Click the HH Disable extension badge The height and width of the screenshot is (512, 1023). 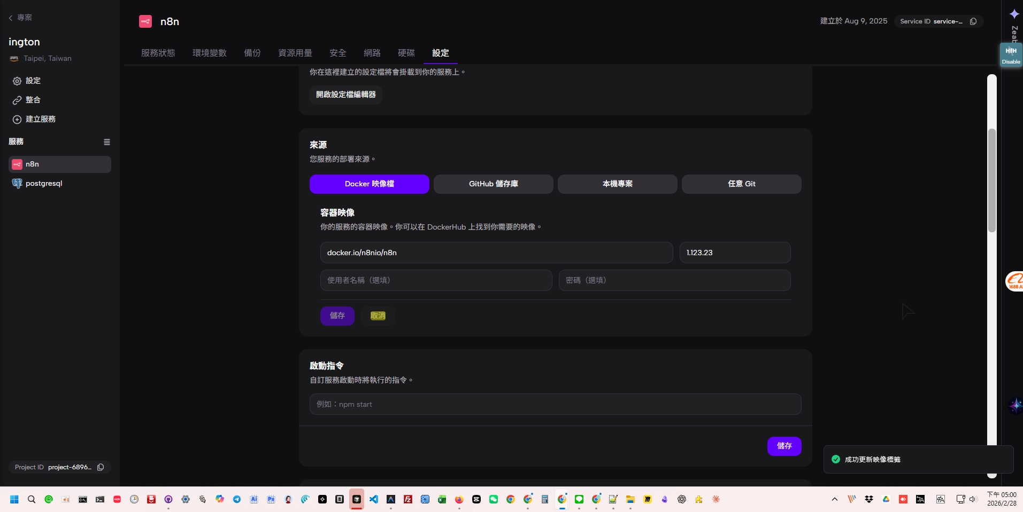tap(1011, 54)
